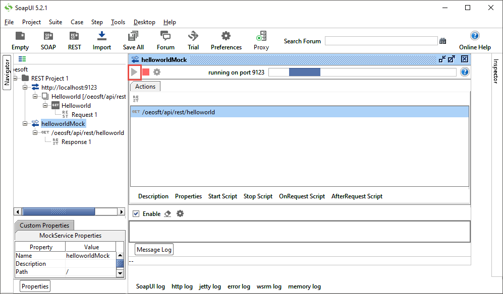
Task: Open the OnRequest Script tab
Action: tap(302, 196)
